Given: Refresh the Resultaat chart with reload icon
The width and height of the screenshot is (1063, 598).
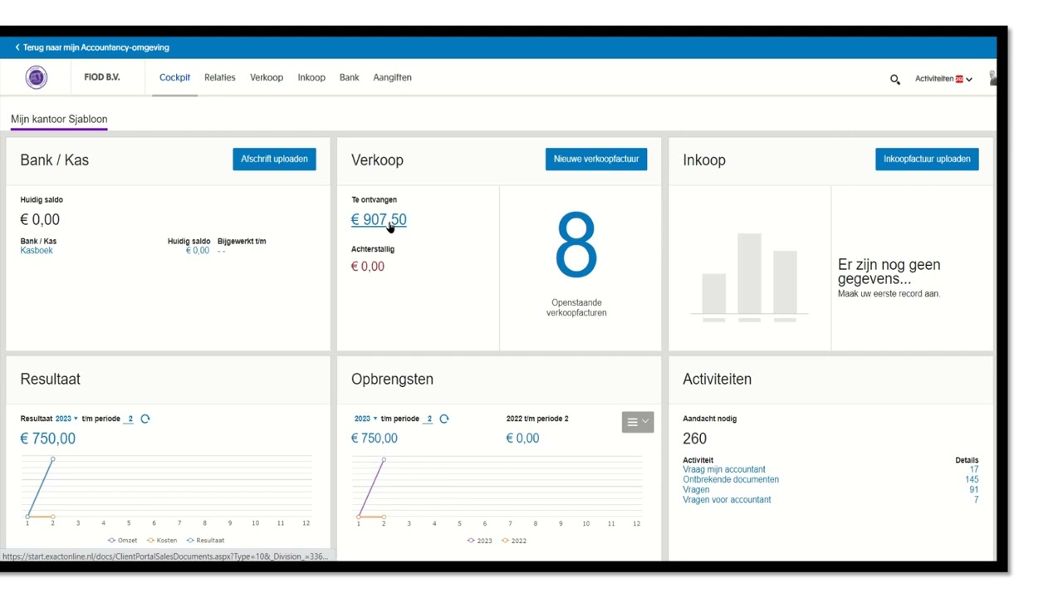Looking at the screenshot, I should point(145,419).
